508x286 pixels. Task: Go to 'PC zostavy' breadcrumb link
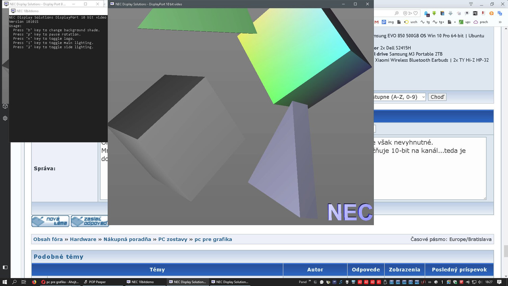[173, 239]
